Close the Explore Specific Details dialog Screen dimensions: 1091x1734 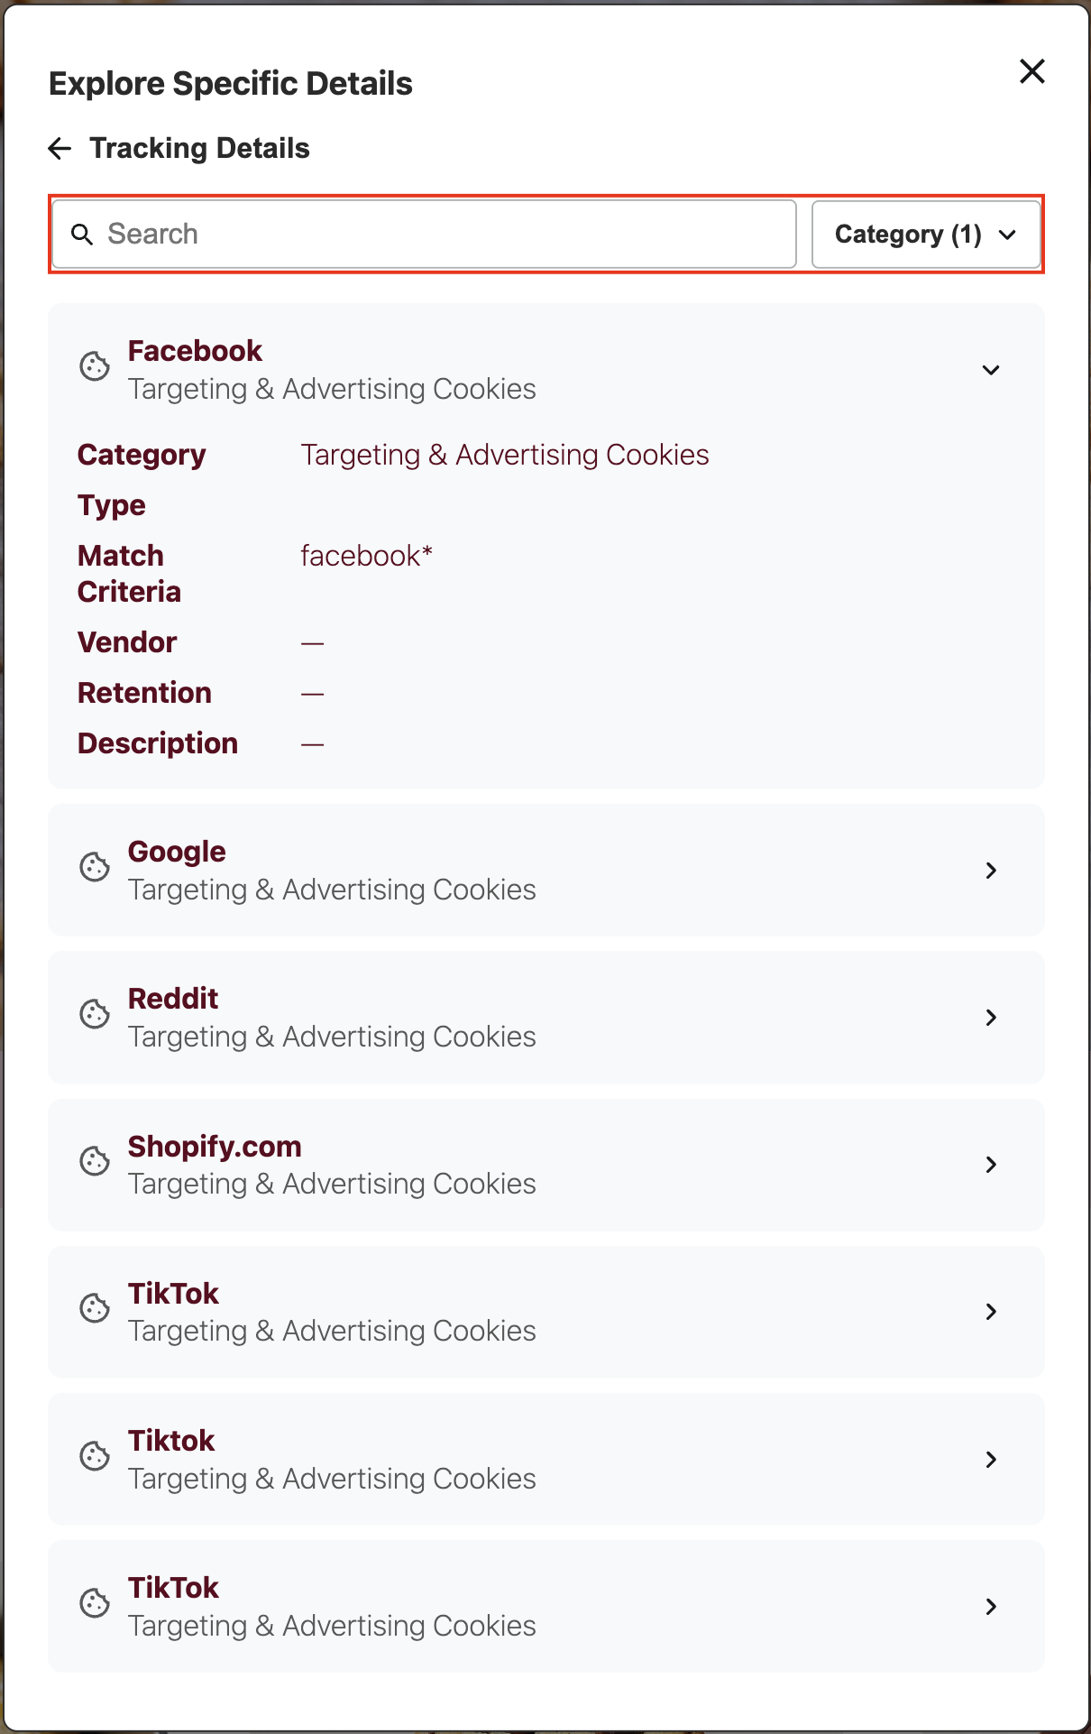[1031, 71]
